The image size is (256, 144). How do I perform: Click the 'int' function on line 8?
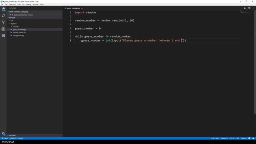coord(108,40)
